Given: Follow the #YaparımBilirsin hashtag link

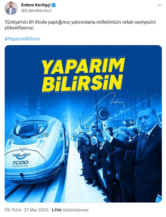Looking at the screenshot, I should click(22, 39).
